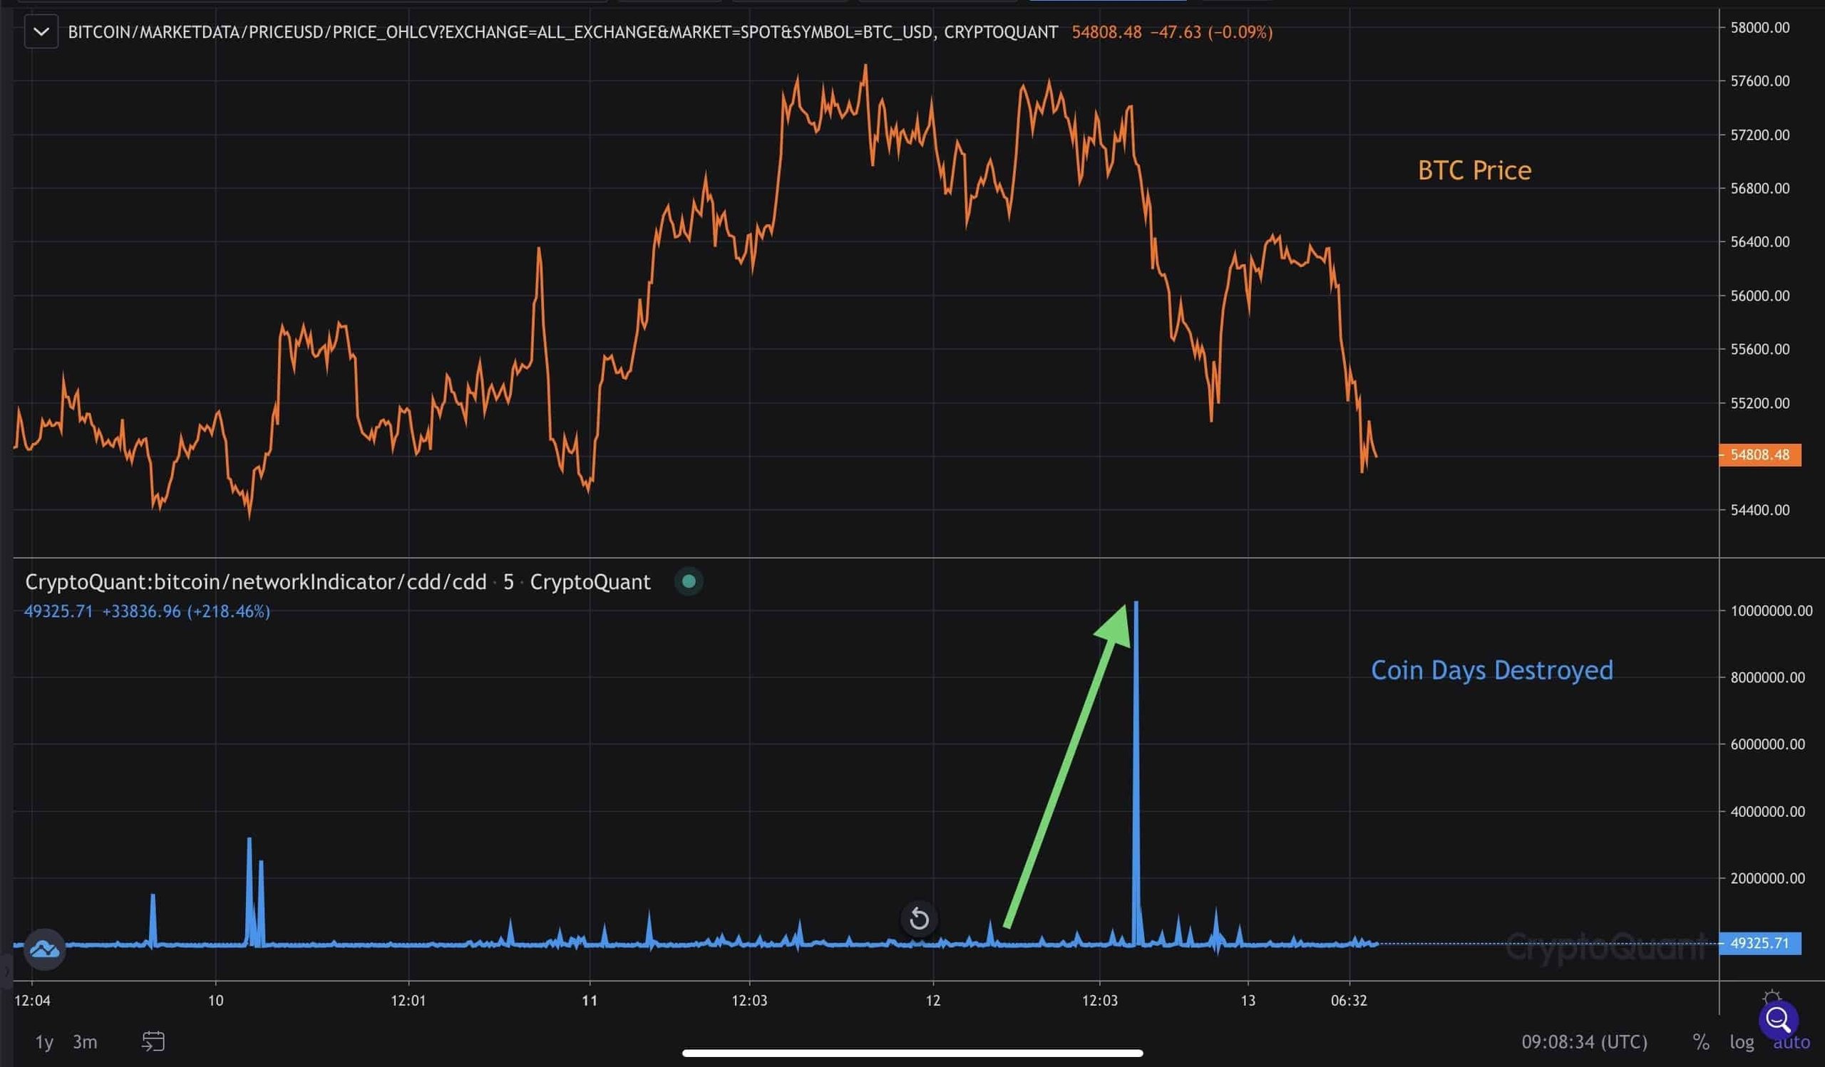Click the green status dot beside CryptoQuant
Viewport: 1825px width, 1067px height.
coord(689,581)
